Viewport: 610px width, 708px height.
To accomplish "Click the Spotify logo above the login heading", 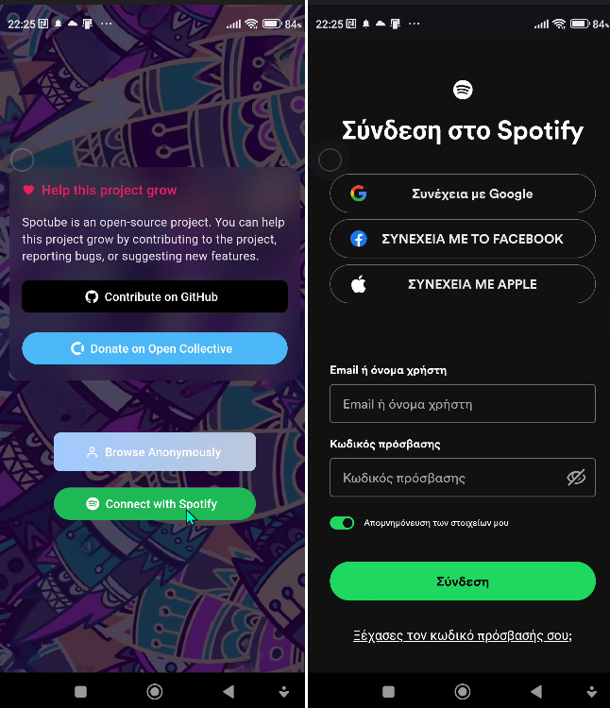I will [x=463, y=90].
